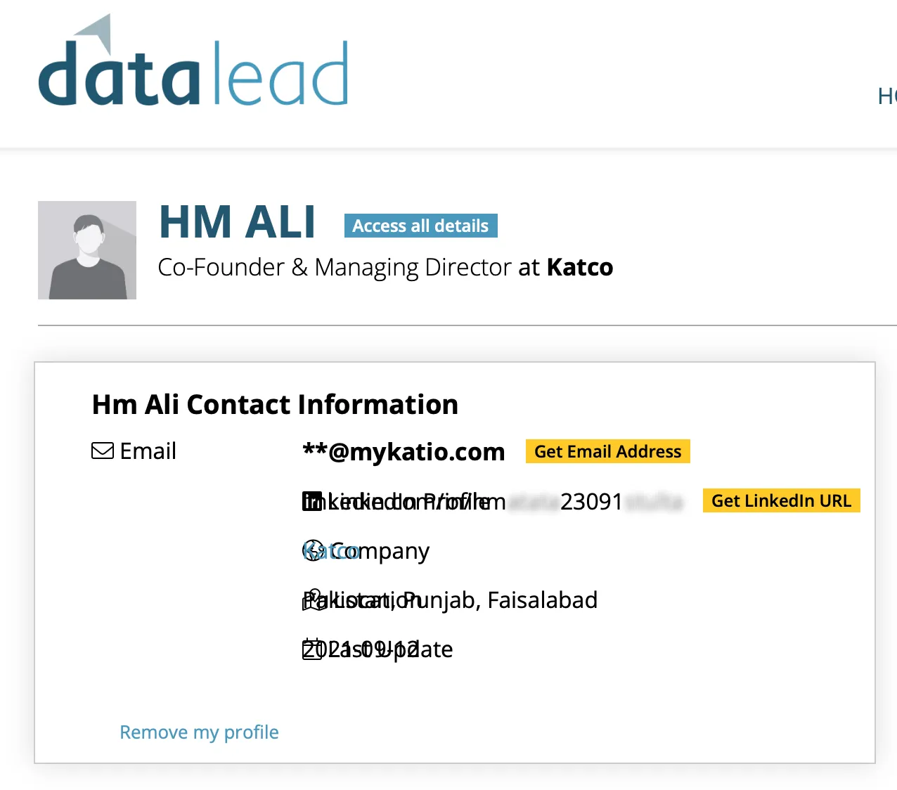Viewport: 897px width, 790px height.
Task: Open the Remove my profile link
Action: tap(199, 732)
